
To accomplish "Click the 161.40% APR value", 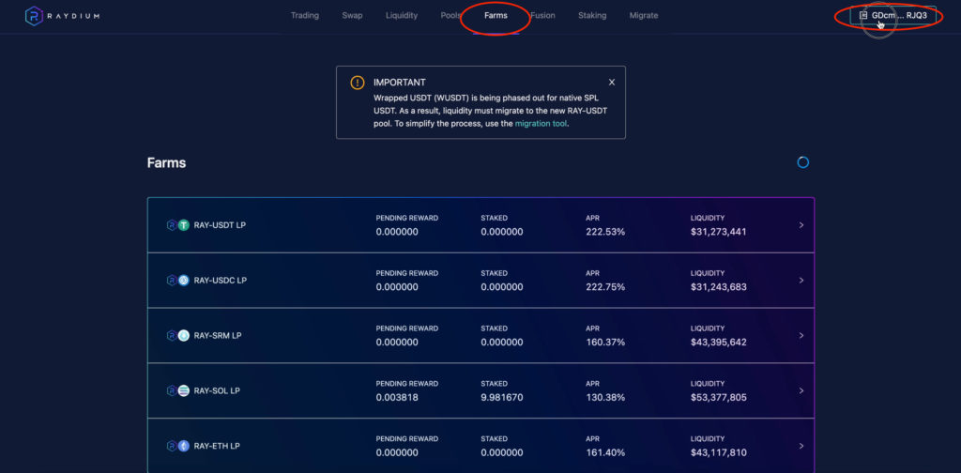I will [x=605, y=452].
